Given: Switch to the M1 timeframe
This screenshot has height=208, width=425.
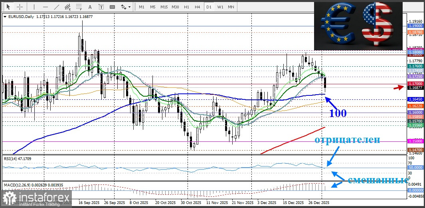Looking at the screenshot, I should [x=142, y=7].
